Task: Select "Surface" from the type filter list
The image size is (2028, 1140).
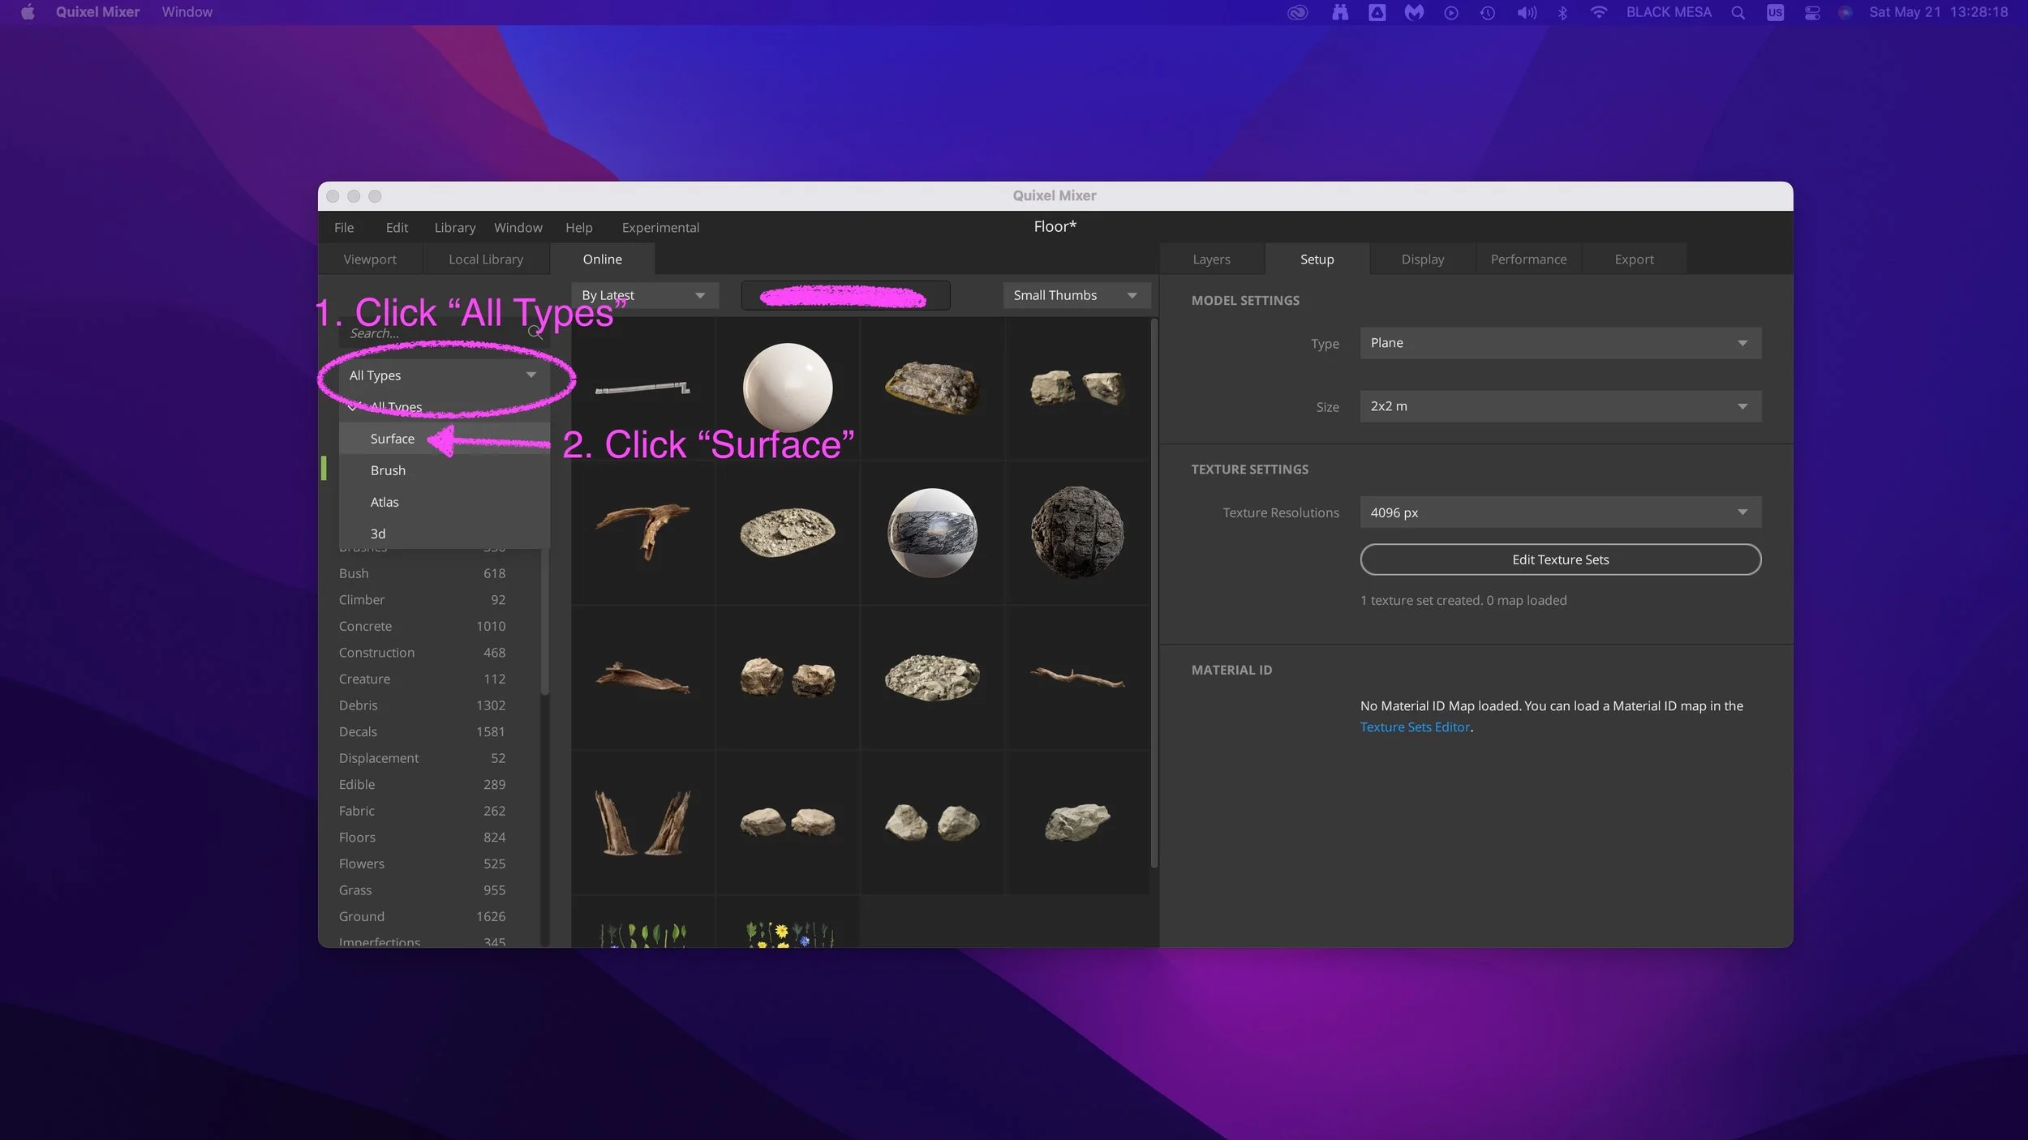Action: [x=392, y=438]
